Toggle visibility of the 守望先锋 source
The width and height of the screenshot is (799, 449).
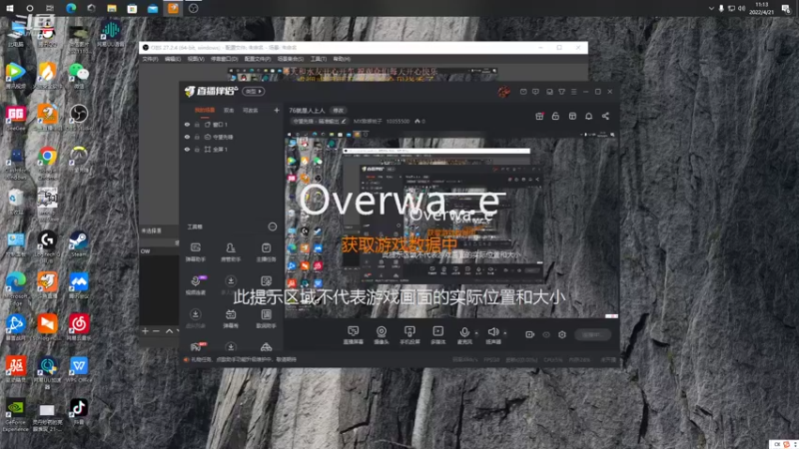[x=187, y=137]
